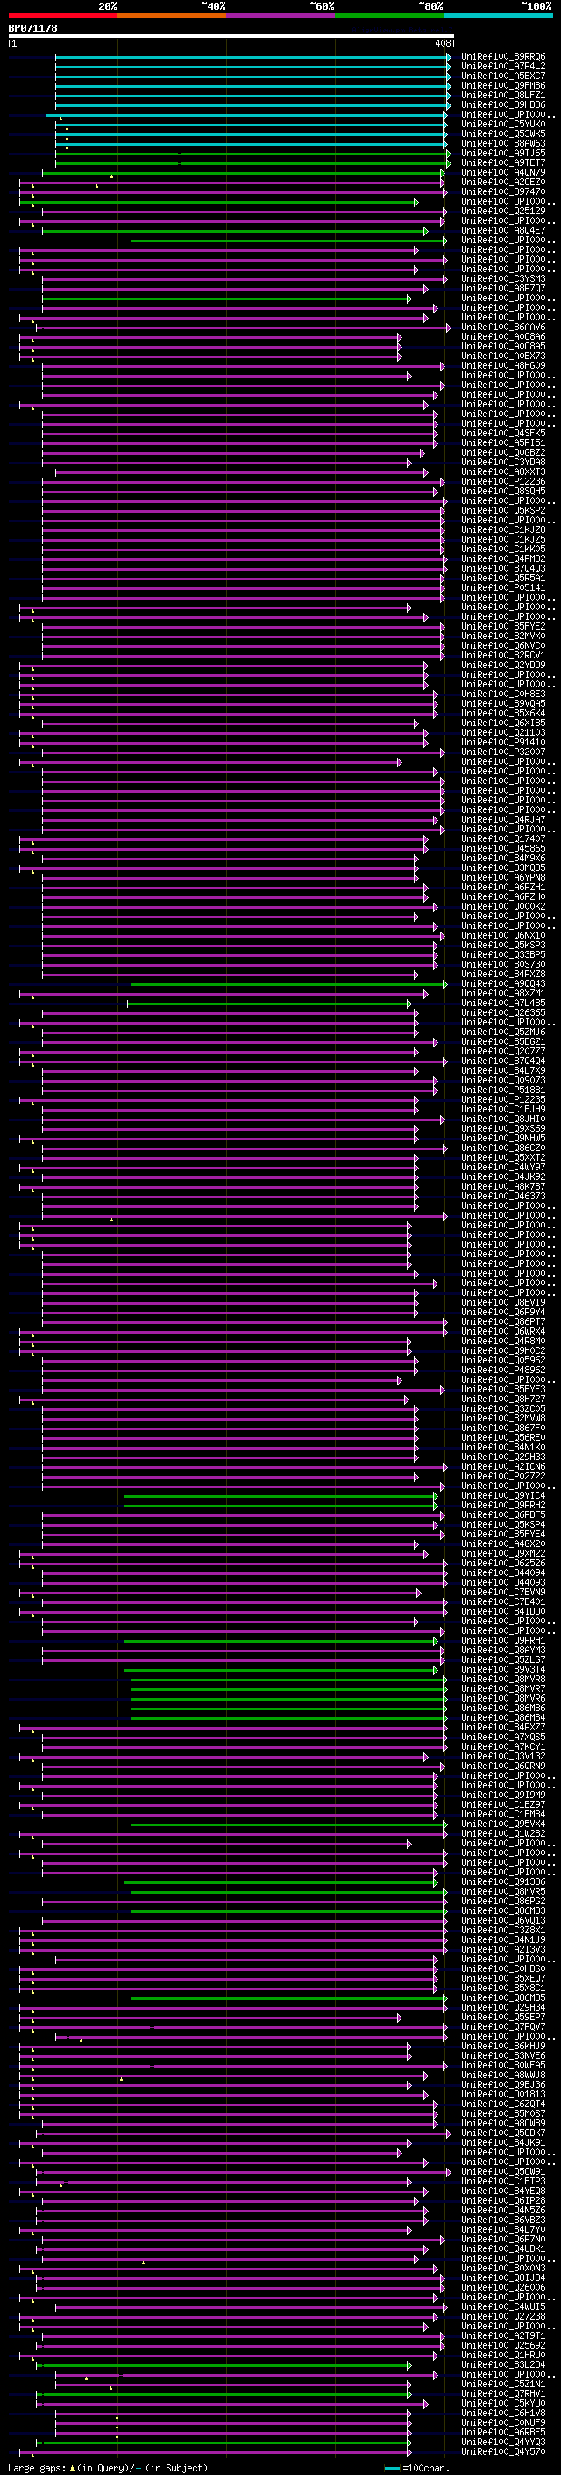Click the purple alignment bar of UniRef100_B6AAV6
The height and width of the screenshot is (2475, 561).
244,327
